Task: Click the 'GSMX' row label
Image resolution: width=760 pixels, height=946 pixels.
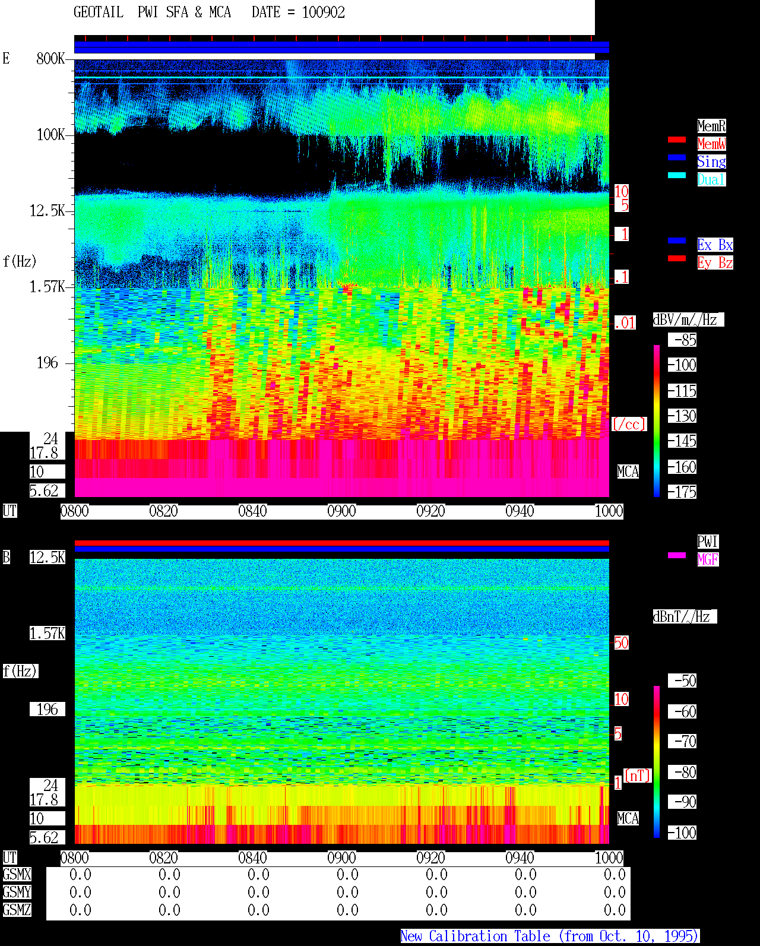Action: point(17,874)
